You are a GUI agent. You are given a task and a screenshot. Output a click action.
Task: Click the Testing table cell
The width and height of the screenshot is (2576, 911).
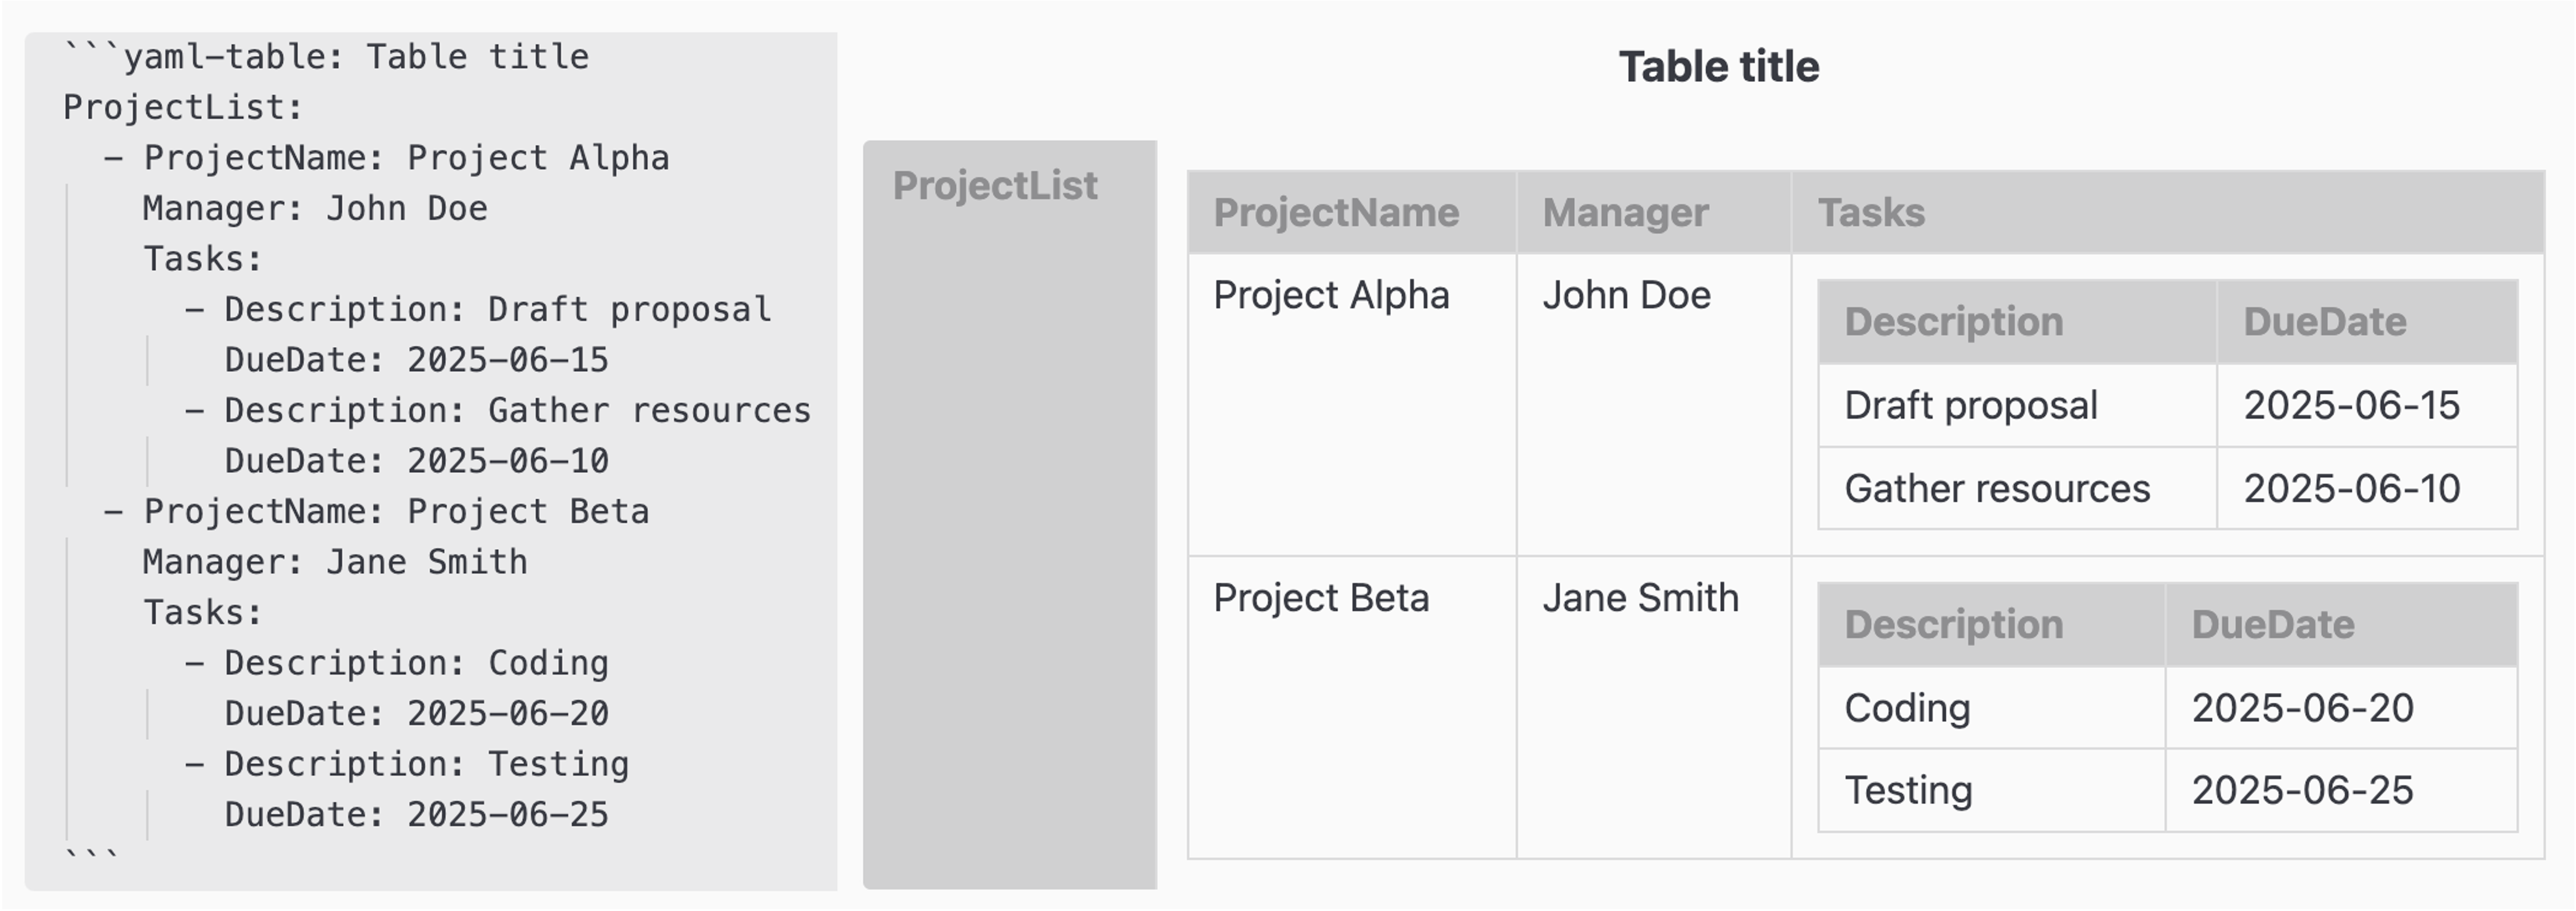(1992, 790)
